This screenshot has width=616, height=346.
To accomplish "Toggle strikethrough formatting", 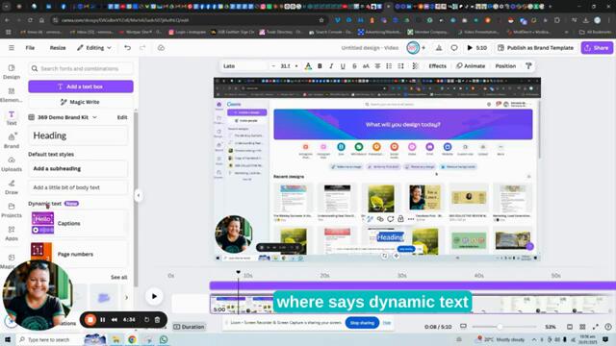I will click(354, 66).
